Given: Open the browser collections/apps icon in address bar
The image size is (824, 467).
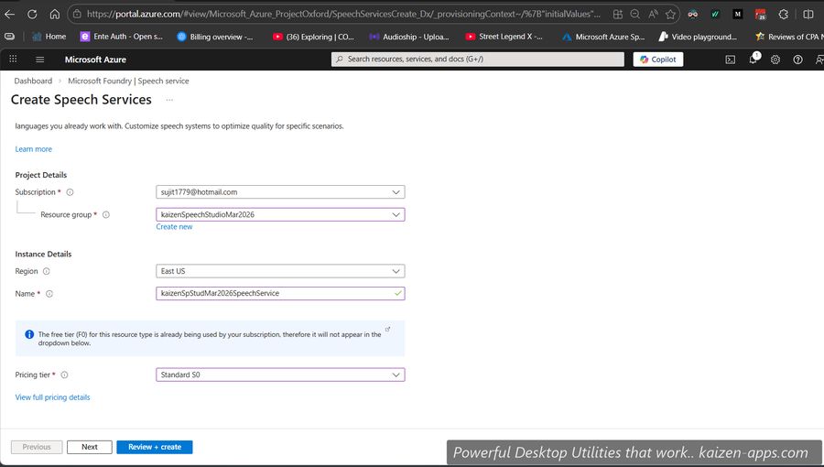Looking at the screenshot, I should [x=618, y=14].
